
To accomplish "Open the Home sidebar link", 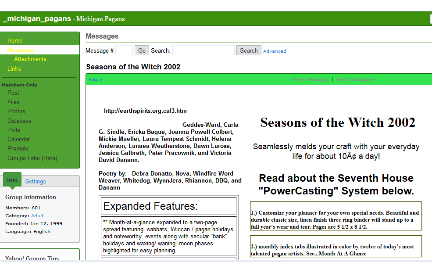I will (15, 40).
